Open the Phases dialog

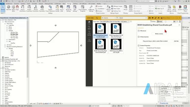pos(126,8)
